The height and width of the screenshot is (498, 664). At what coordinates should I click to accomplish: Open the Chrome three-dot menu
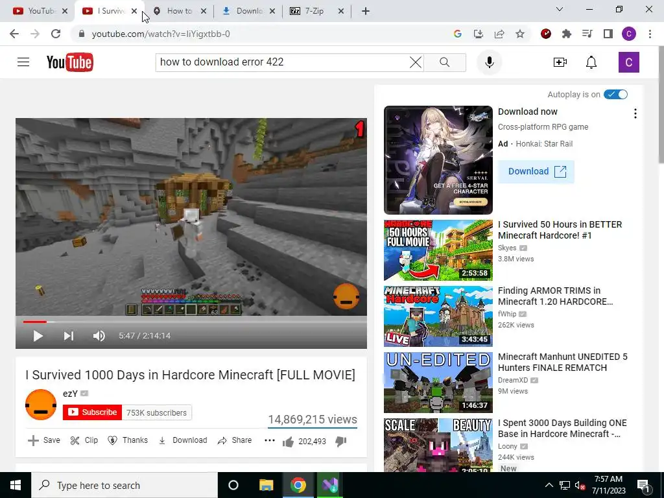tap(650, 34)
